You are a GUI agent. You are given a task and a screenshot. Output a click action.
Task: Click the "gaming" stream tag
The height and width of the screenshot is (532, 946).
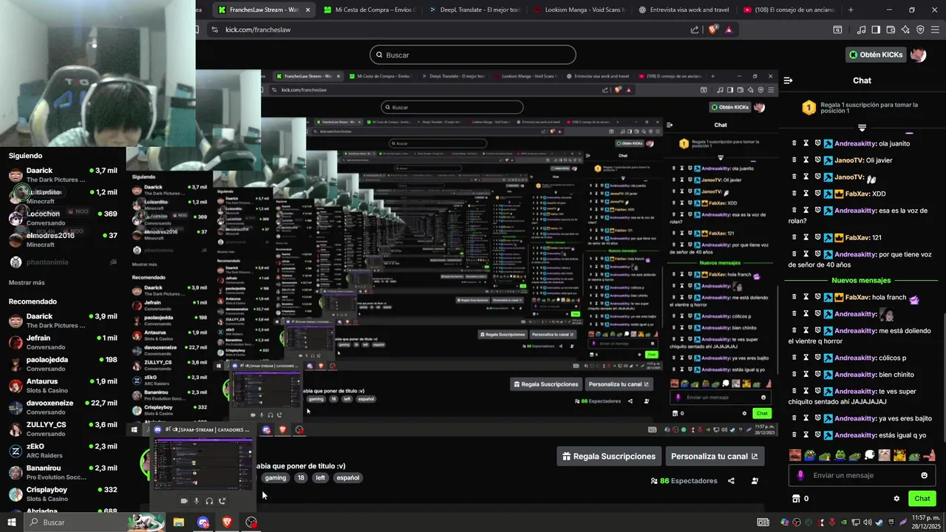coord(276,478)
